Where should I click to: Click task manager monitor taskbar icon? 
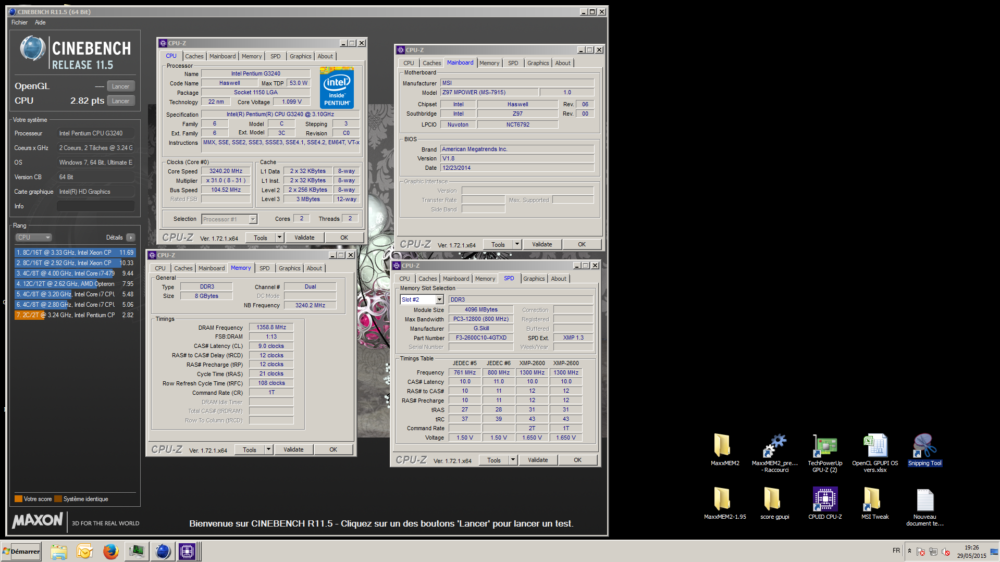[137, 552]
